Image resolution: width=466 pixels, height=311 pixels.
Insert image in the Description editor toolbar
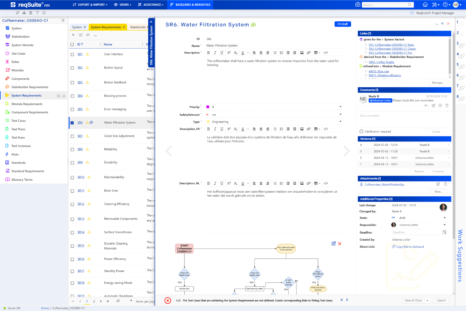coord(302,53)
